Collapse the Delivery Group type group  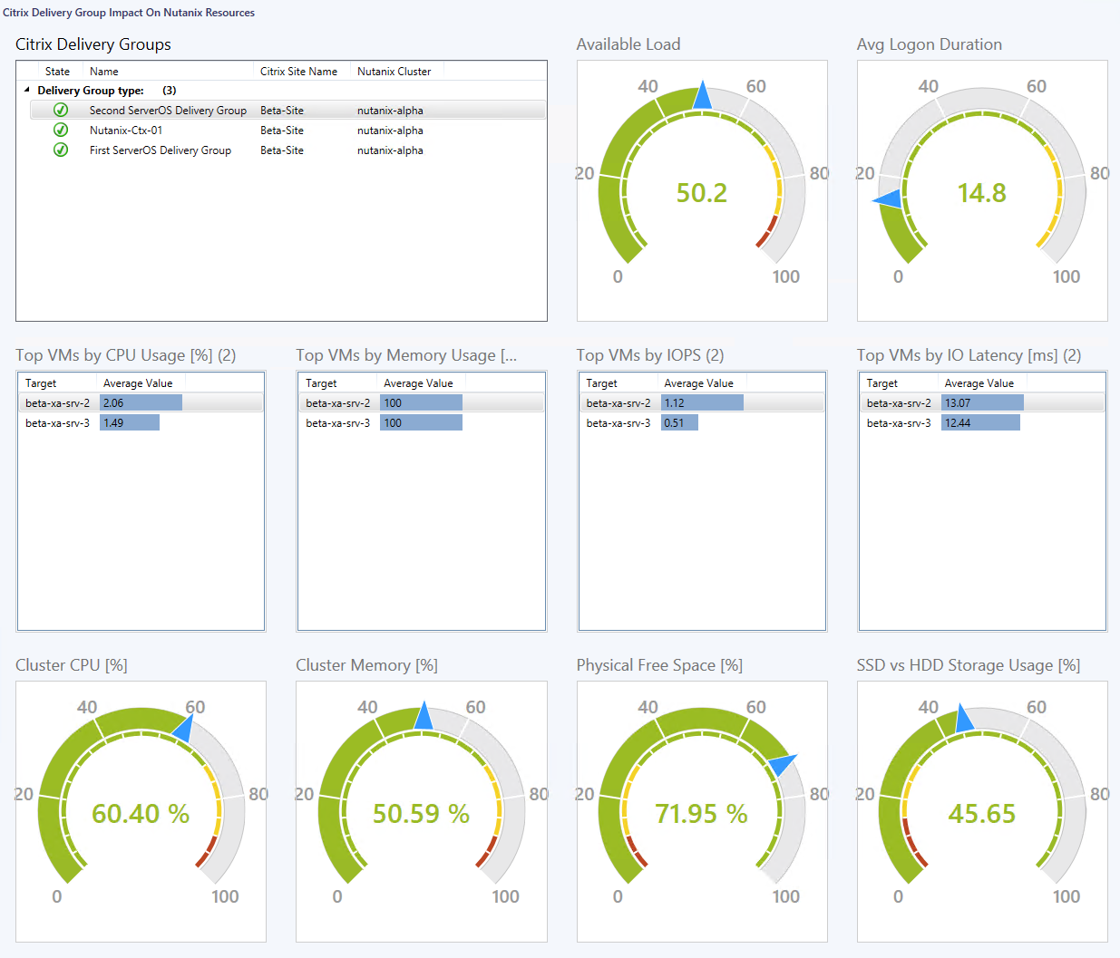tap(27, 90)
